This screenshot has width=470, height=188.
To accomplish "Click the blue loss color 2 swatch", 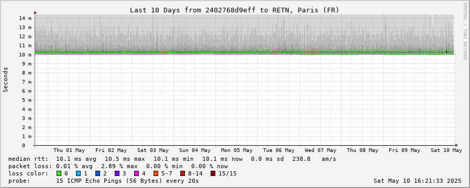I will coord(97,173).
